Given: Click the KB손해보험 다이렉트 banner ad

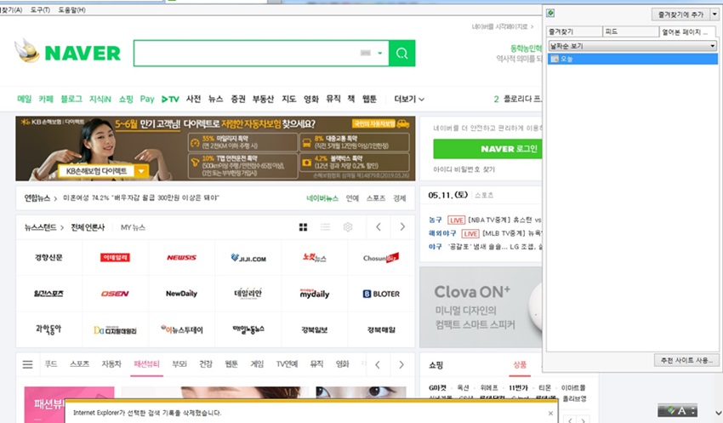Looking at the screenshot, I should click(x=215, y=149).
